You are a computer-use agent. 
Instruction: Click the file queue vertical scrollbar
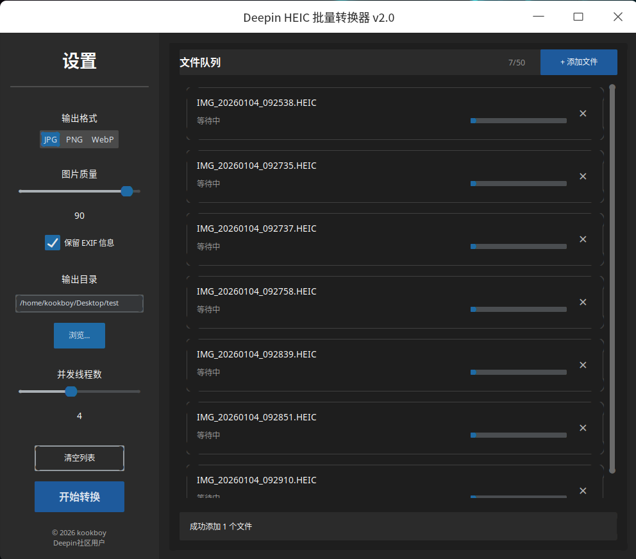(612, 279)
